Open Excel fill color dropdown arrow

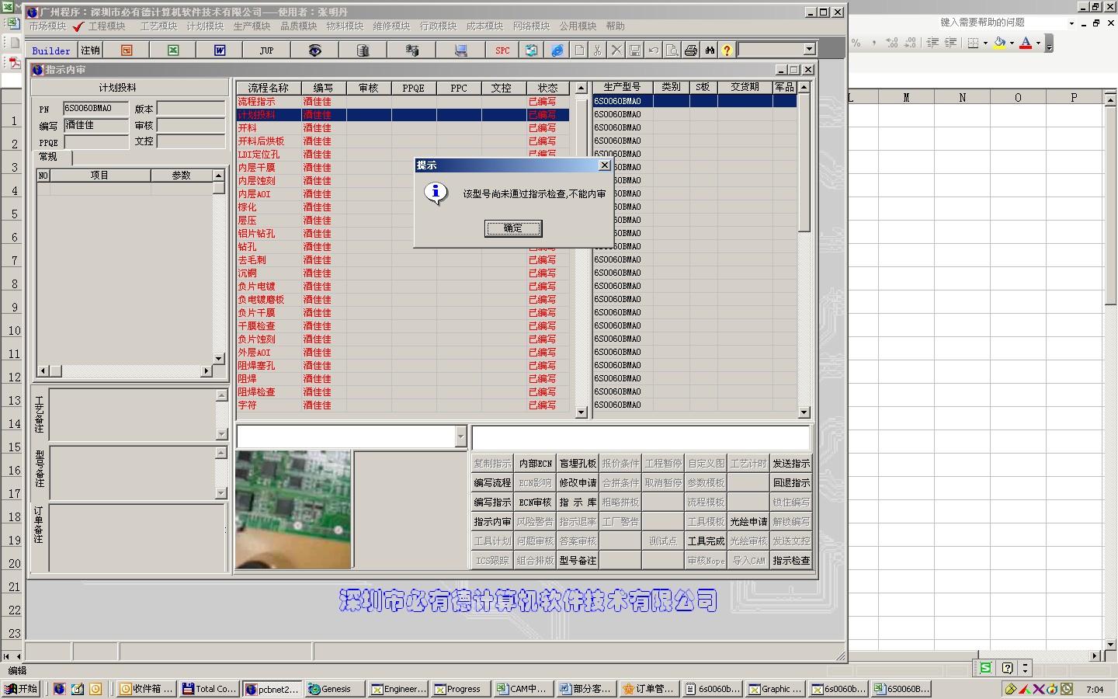[1012, 43]
